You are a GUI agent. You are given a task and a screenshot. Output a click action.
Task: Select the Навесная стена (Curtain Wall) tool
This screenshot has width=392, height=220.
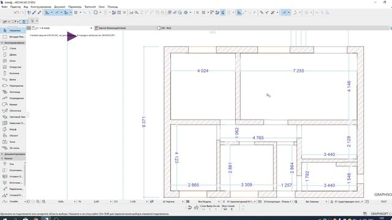pyautogui.click(x=13, y=123)
